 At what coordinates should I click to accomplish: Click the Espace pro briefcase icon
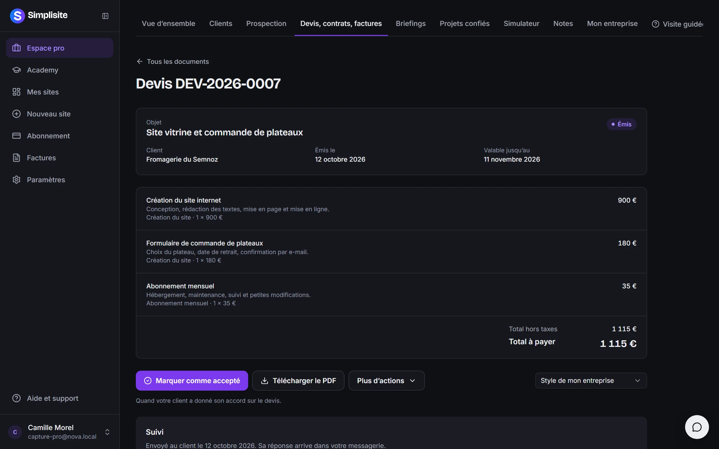(x=16, y=48)
